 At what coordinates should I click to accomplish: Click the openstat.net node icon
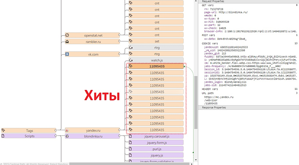[x=67, y=35]
